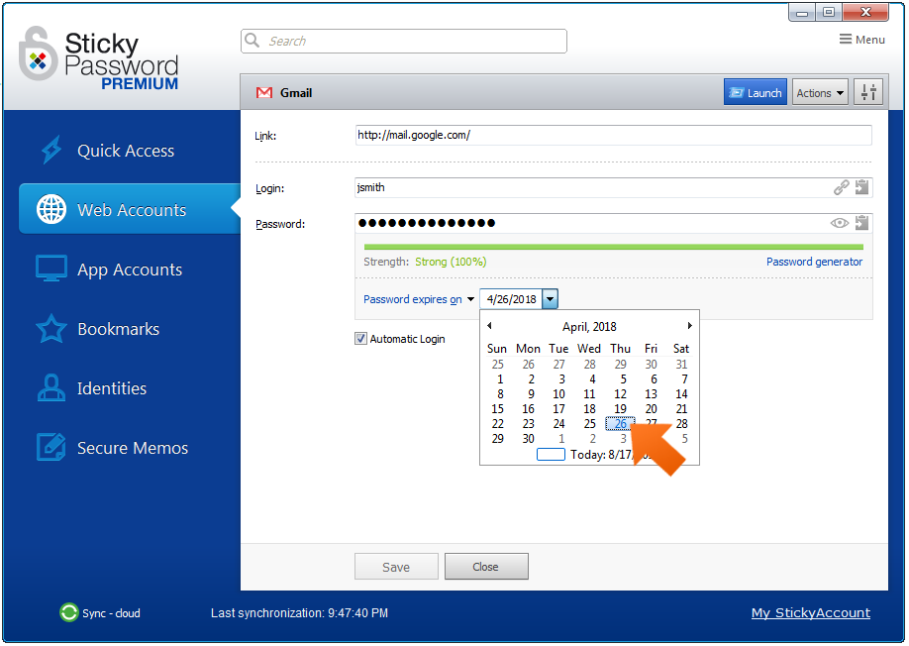Uncheck the Automatic Login checkbox
The width and height of the screenshot is (909, 646).
(360, 339)
